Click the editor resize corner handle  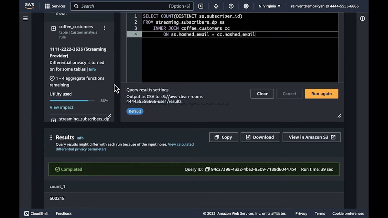point(339,116)
